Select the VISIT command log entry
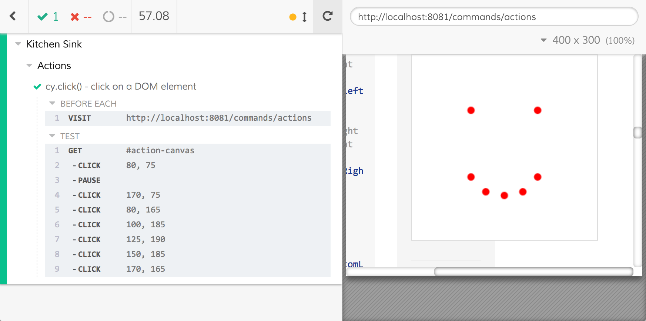646x321 pixels. 187,118
